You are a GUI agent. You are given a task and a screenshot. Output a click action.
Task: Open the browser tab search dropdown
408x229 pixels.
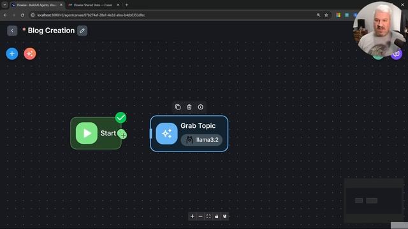[x=4, y=5]
